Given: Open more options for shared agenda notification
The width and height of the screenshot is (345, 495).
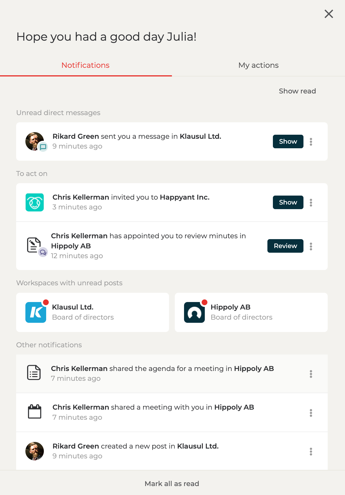Looking at the screenshot, I should click(311, 374).
